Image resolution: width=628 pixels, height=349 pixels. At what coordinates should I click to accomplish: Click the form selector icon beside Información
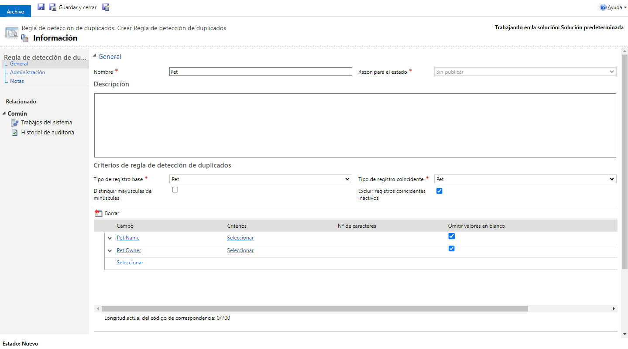pos(25,38)
